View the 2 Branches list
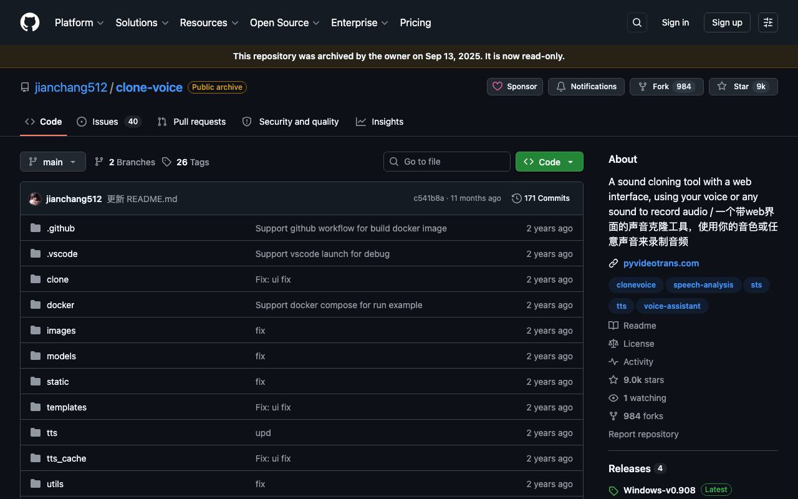The width and height of the screenshot is (798, 499). coord(125,162)
